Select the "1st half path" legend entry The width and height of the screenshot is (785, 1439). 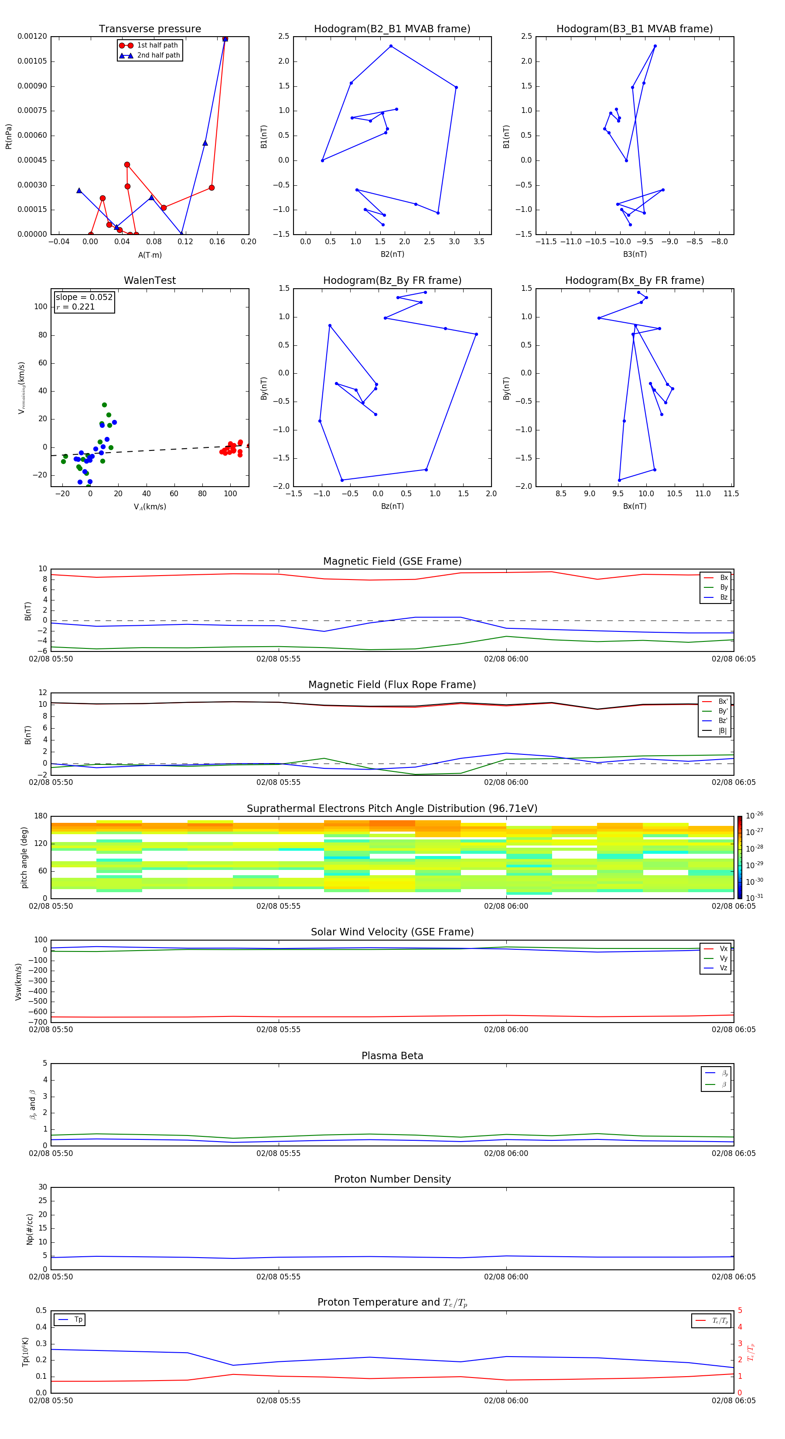pyautogui.click(x=150, y=45)
